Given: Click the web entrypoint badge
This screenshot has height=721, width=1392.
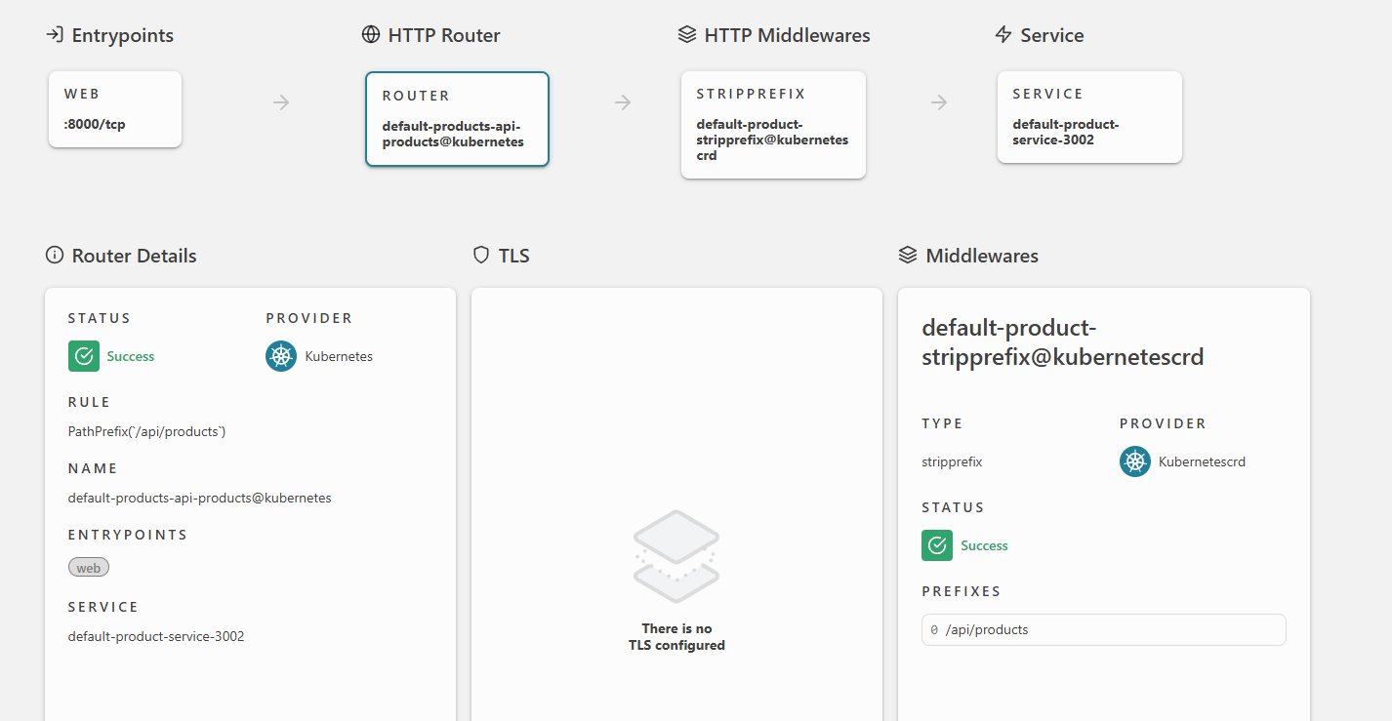Looking at the screenshot, I should 89,568.
